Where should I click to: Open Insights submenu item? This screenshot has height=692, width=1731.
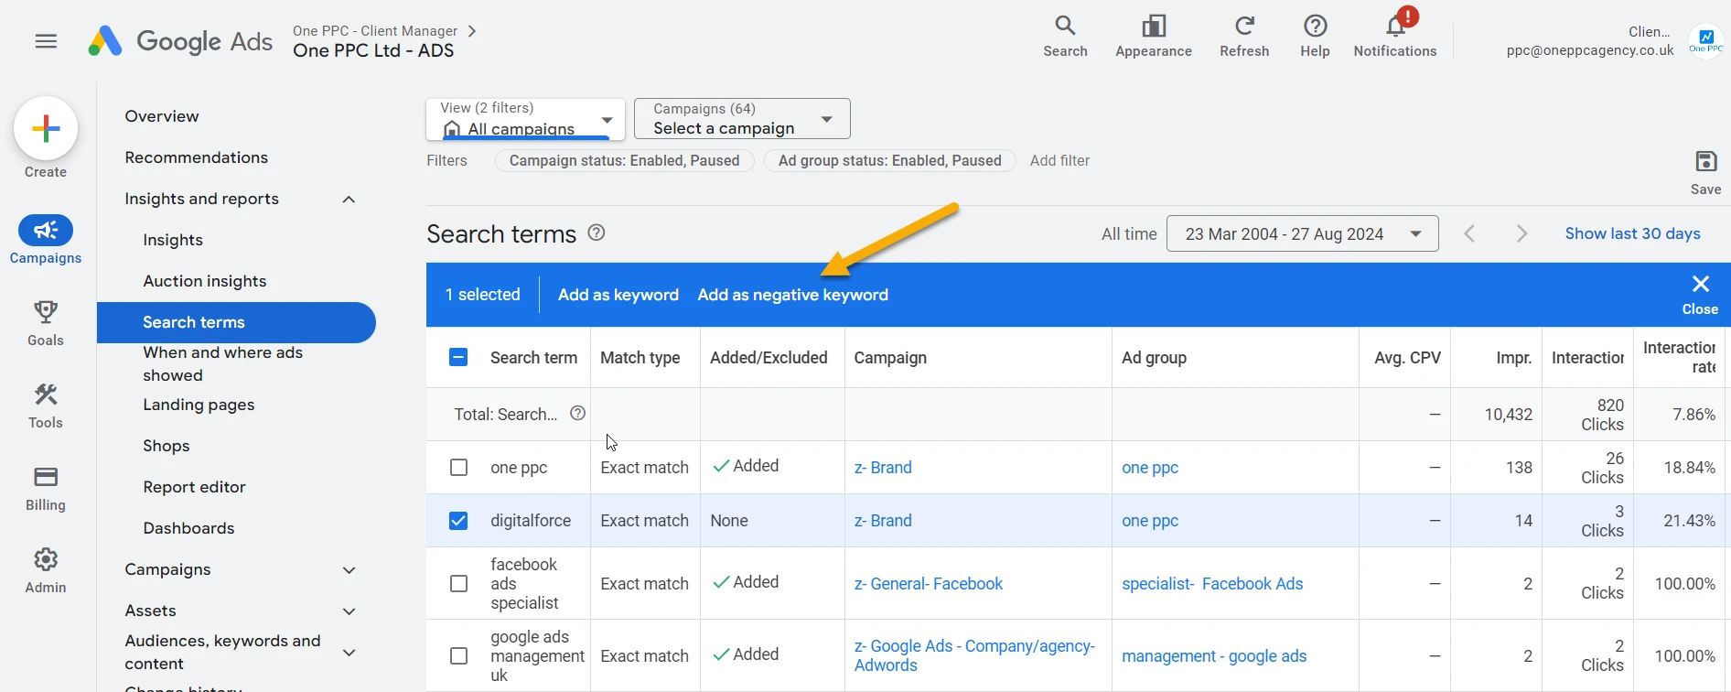(173, 240)
